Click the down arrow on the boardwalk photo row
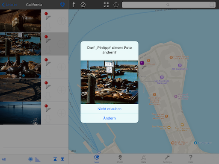The image size is (219, 164). pyautogui.click(x=48, y=96)
